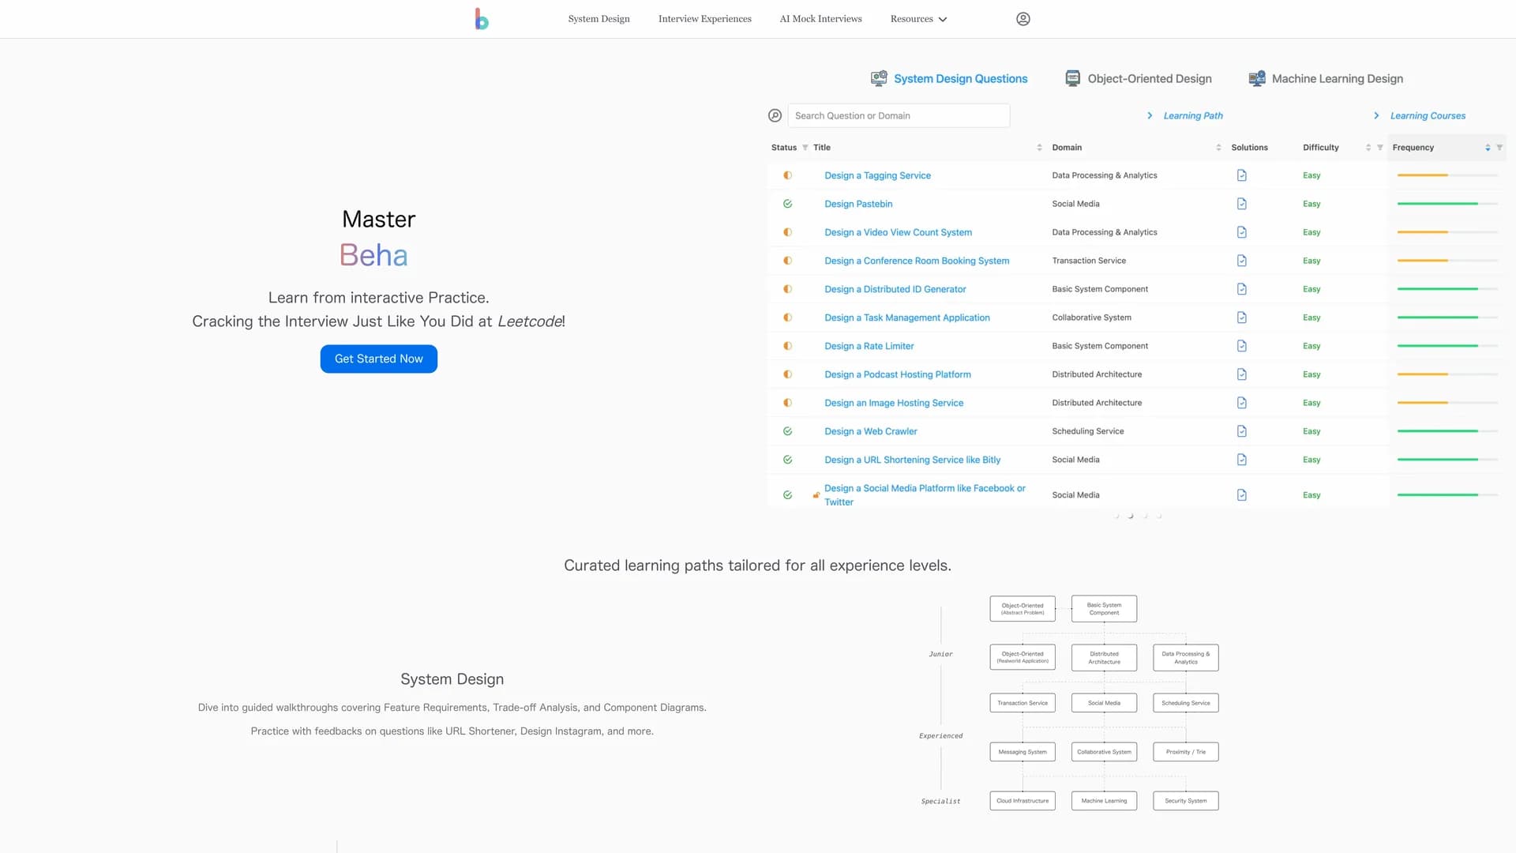Click in-progress status icon for Rate Limiter
The image size is (1516, 853).
(787, 346)
